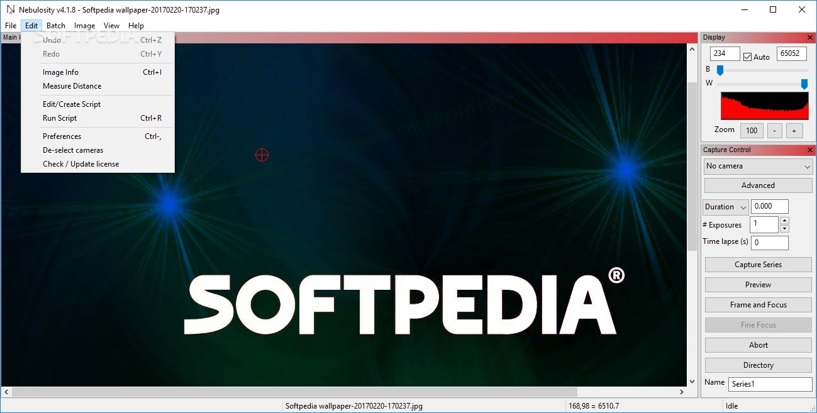Open the No camera dropdown
Image resolution: width=817 pixels, height=413 pixels.
[758, 166]
